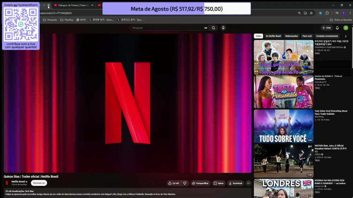Open the purple browser profile avatar
The height and width of the screenshot is (198, 353).
344,13
